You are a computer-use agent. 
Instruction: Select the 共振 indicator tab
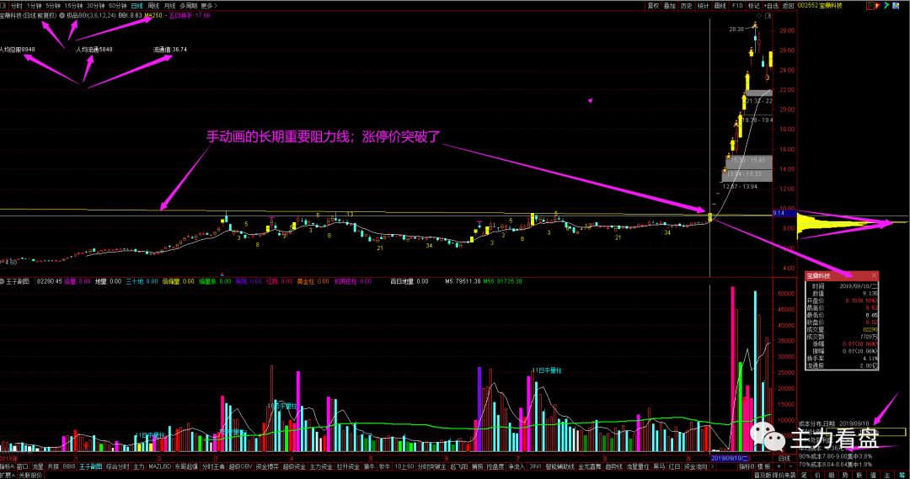click(53, 467)
